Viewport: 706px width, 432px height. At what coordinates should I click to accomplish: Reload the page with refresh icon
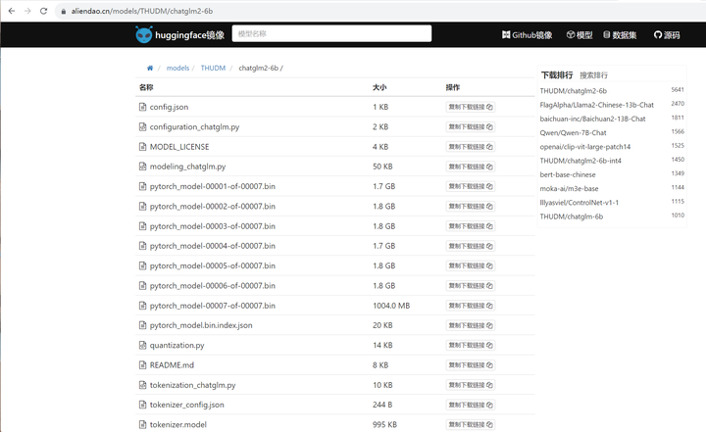pos(44,11)
